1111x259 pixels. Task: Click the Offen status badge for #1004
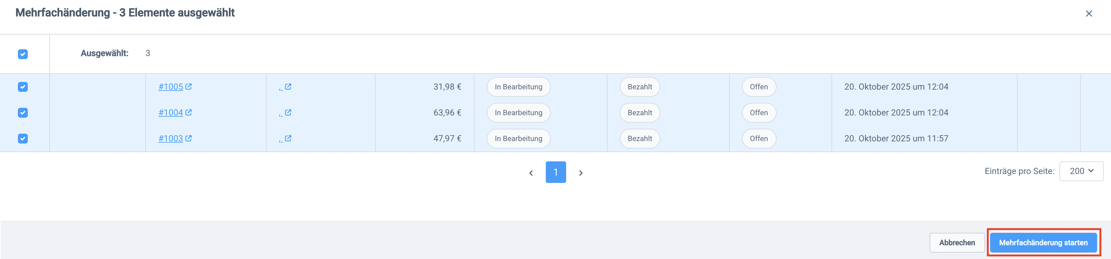pyautogui.click(x=759, y=113)
